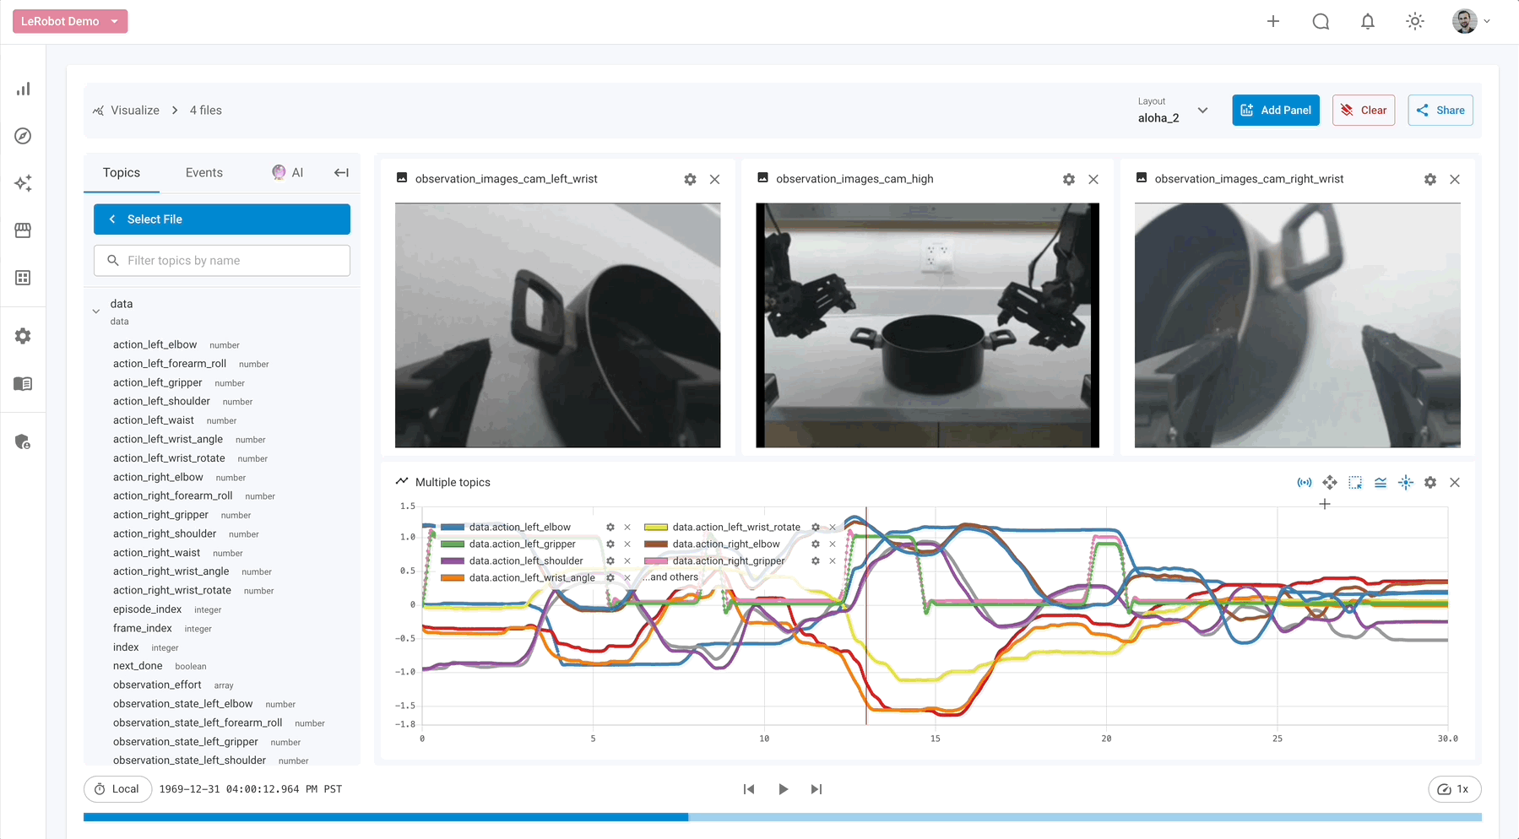Viewport: 1519px width, 839px height.
Task: Open the notification bell
Action: (1368, 22)
